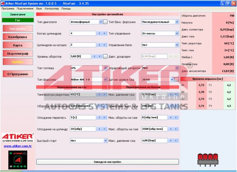The image size is (237, 172).
Task: Open the Помощь menu
Action: (x=66, y=9)
